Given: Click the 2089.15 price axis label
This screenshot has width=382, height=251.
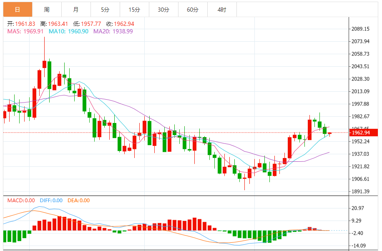Looking at the screenshot, I should pyautogui.click(x=360, y=29).
